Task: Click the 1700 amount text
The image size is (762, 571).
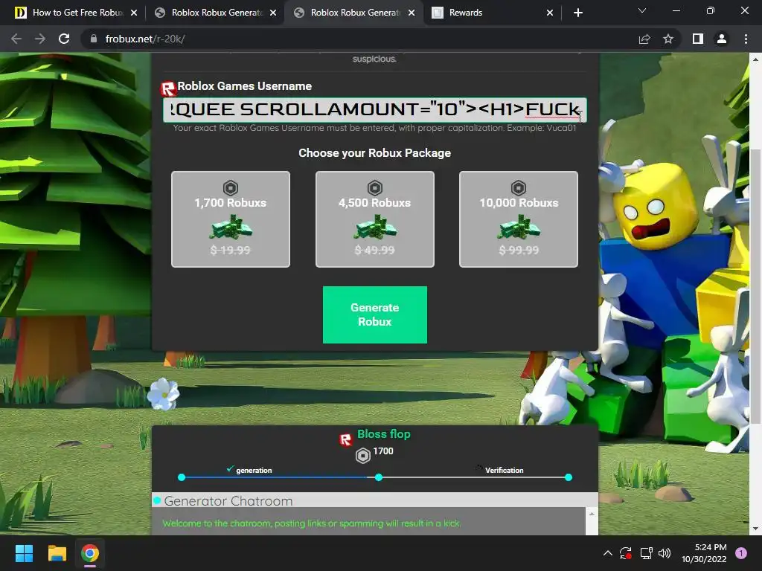Action: [x=383, y=451]
